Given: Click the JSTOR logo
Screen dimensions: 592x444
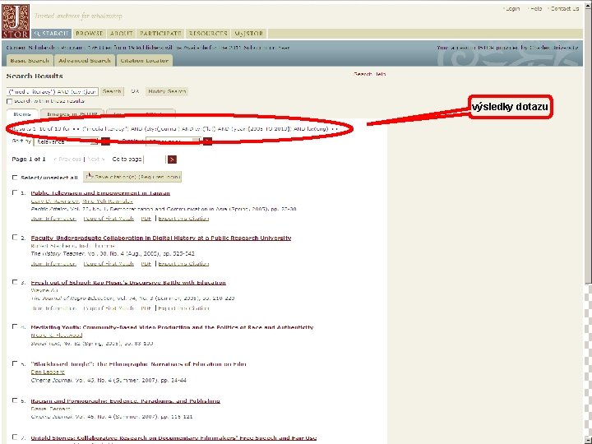Looking at the screenshot, I should pyautogui.click(x=16, y=21).
